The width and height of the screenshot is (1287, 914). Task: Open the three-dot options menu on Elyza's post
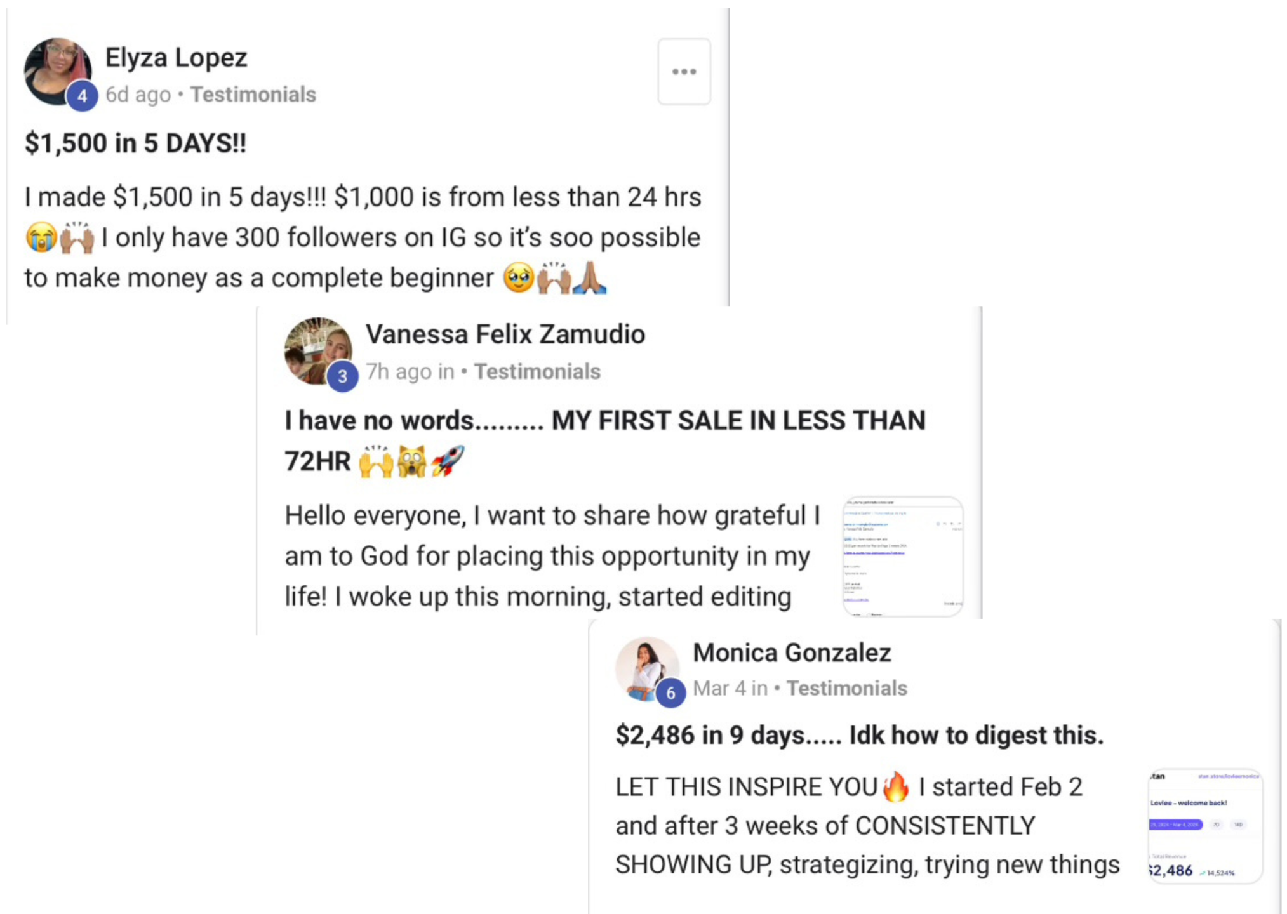tap(684, 72)
